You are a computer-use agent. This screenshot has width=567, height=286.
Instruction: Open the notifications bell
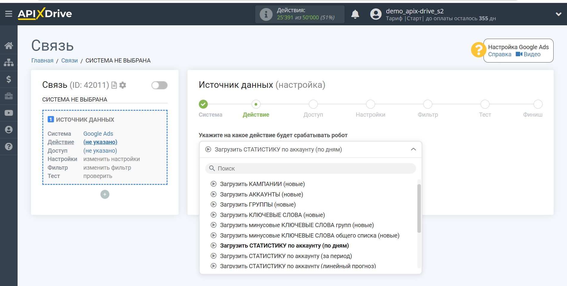355,14
